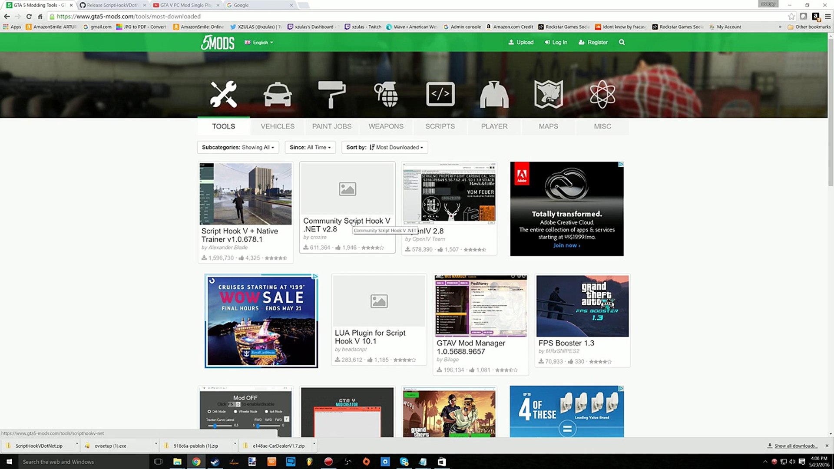Open Script Hook V + Native Trainer title
This screenshot has width=834, height=469.
(239, 235)
